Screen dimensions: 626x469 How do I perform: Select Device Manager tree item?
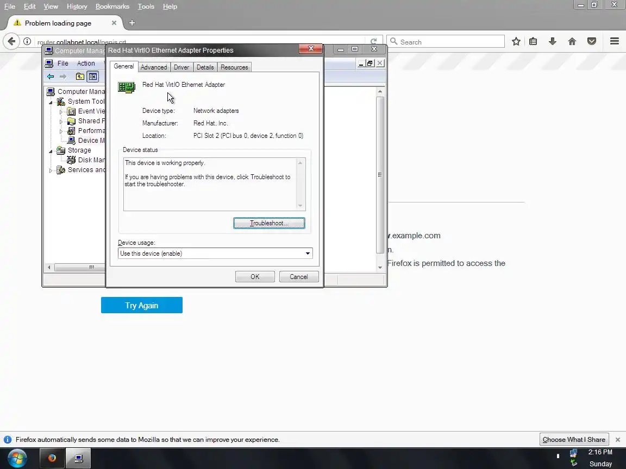(86, 141)
